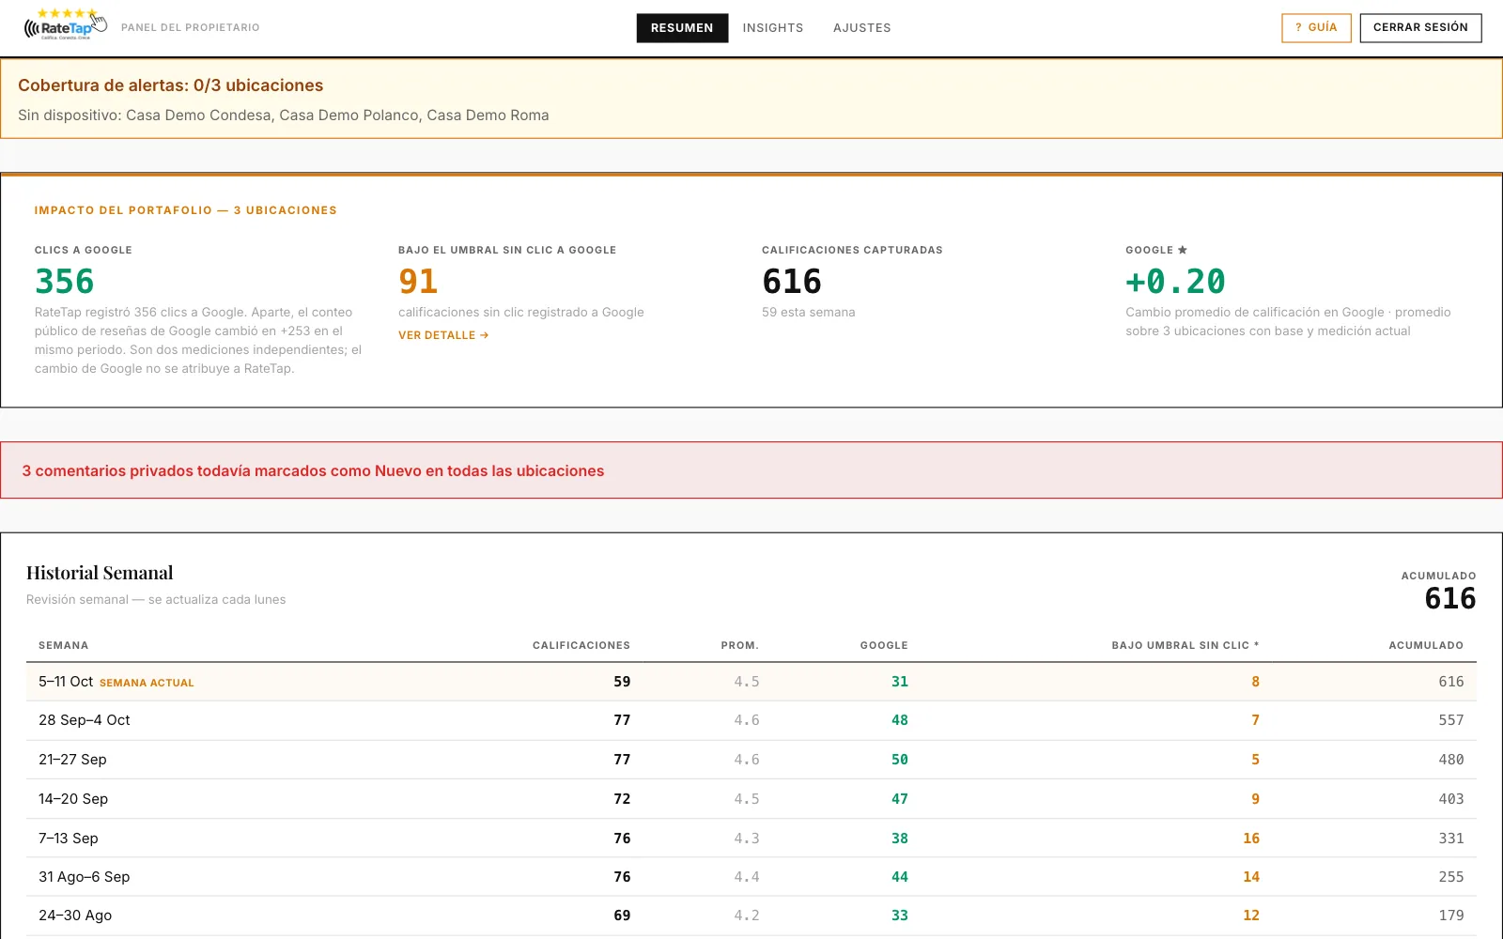Viewport: 1503px width, 939px height.
Task: Click the Impacto del Portafolio section title
Action: (x=186, y=210)
